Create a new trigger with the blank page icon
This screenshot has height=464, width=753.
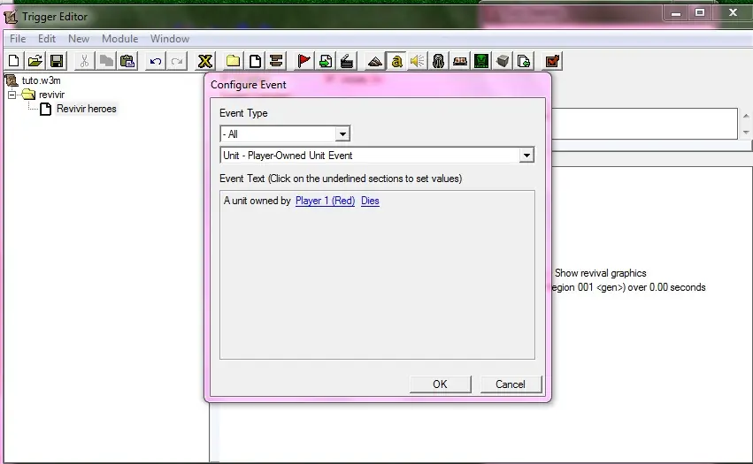[x=255, y=61]
